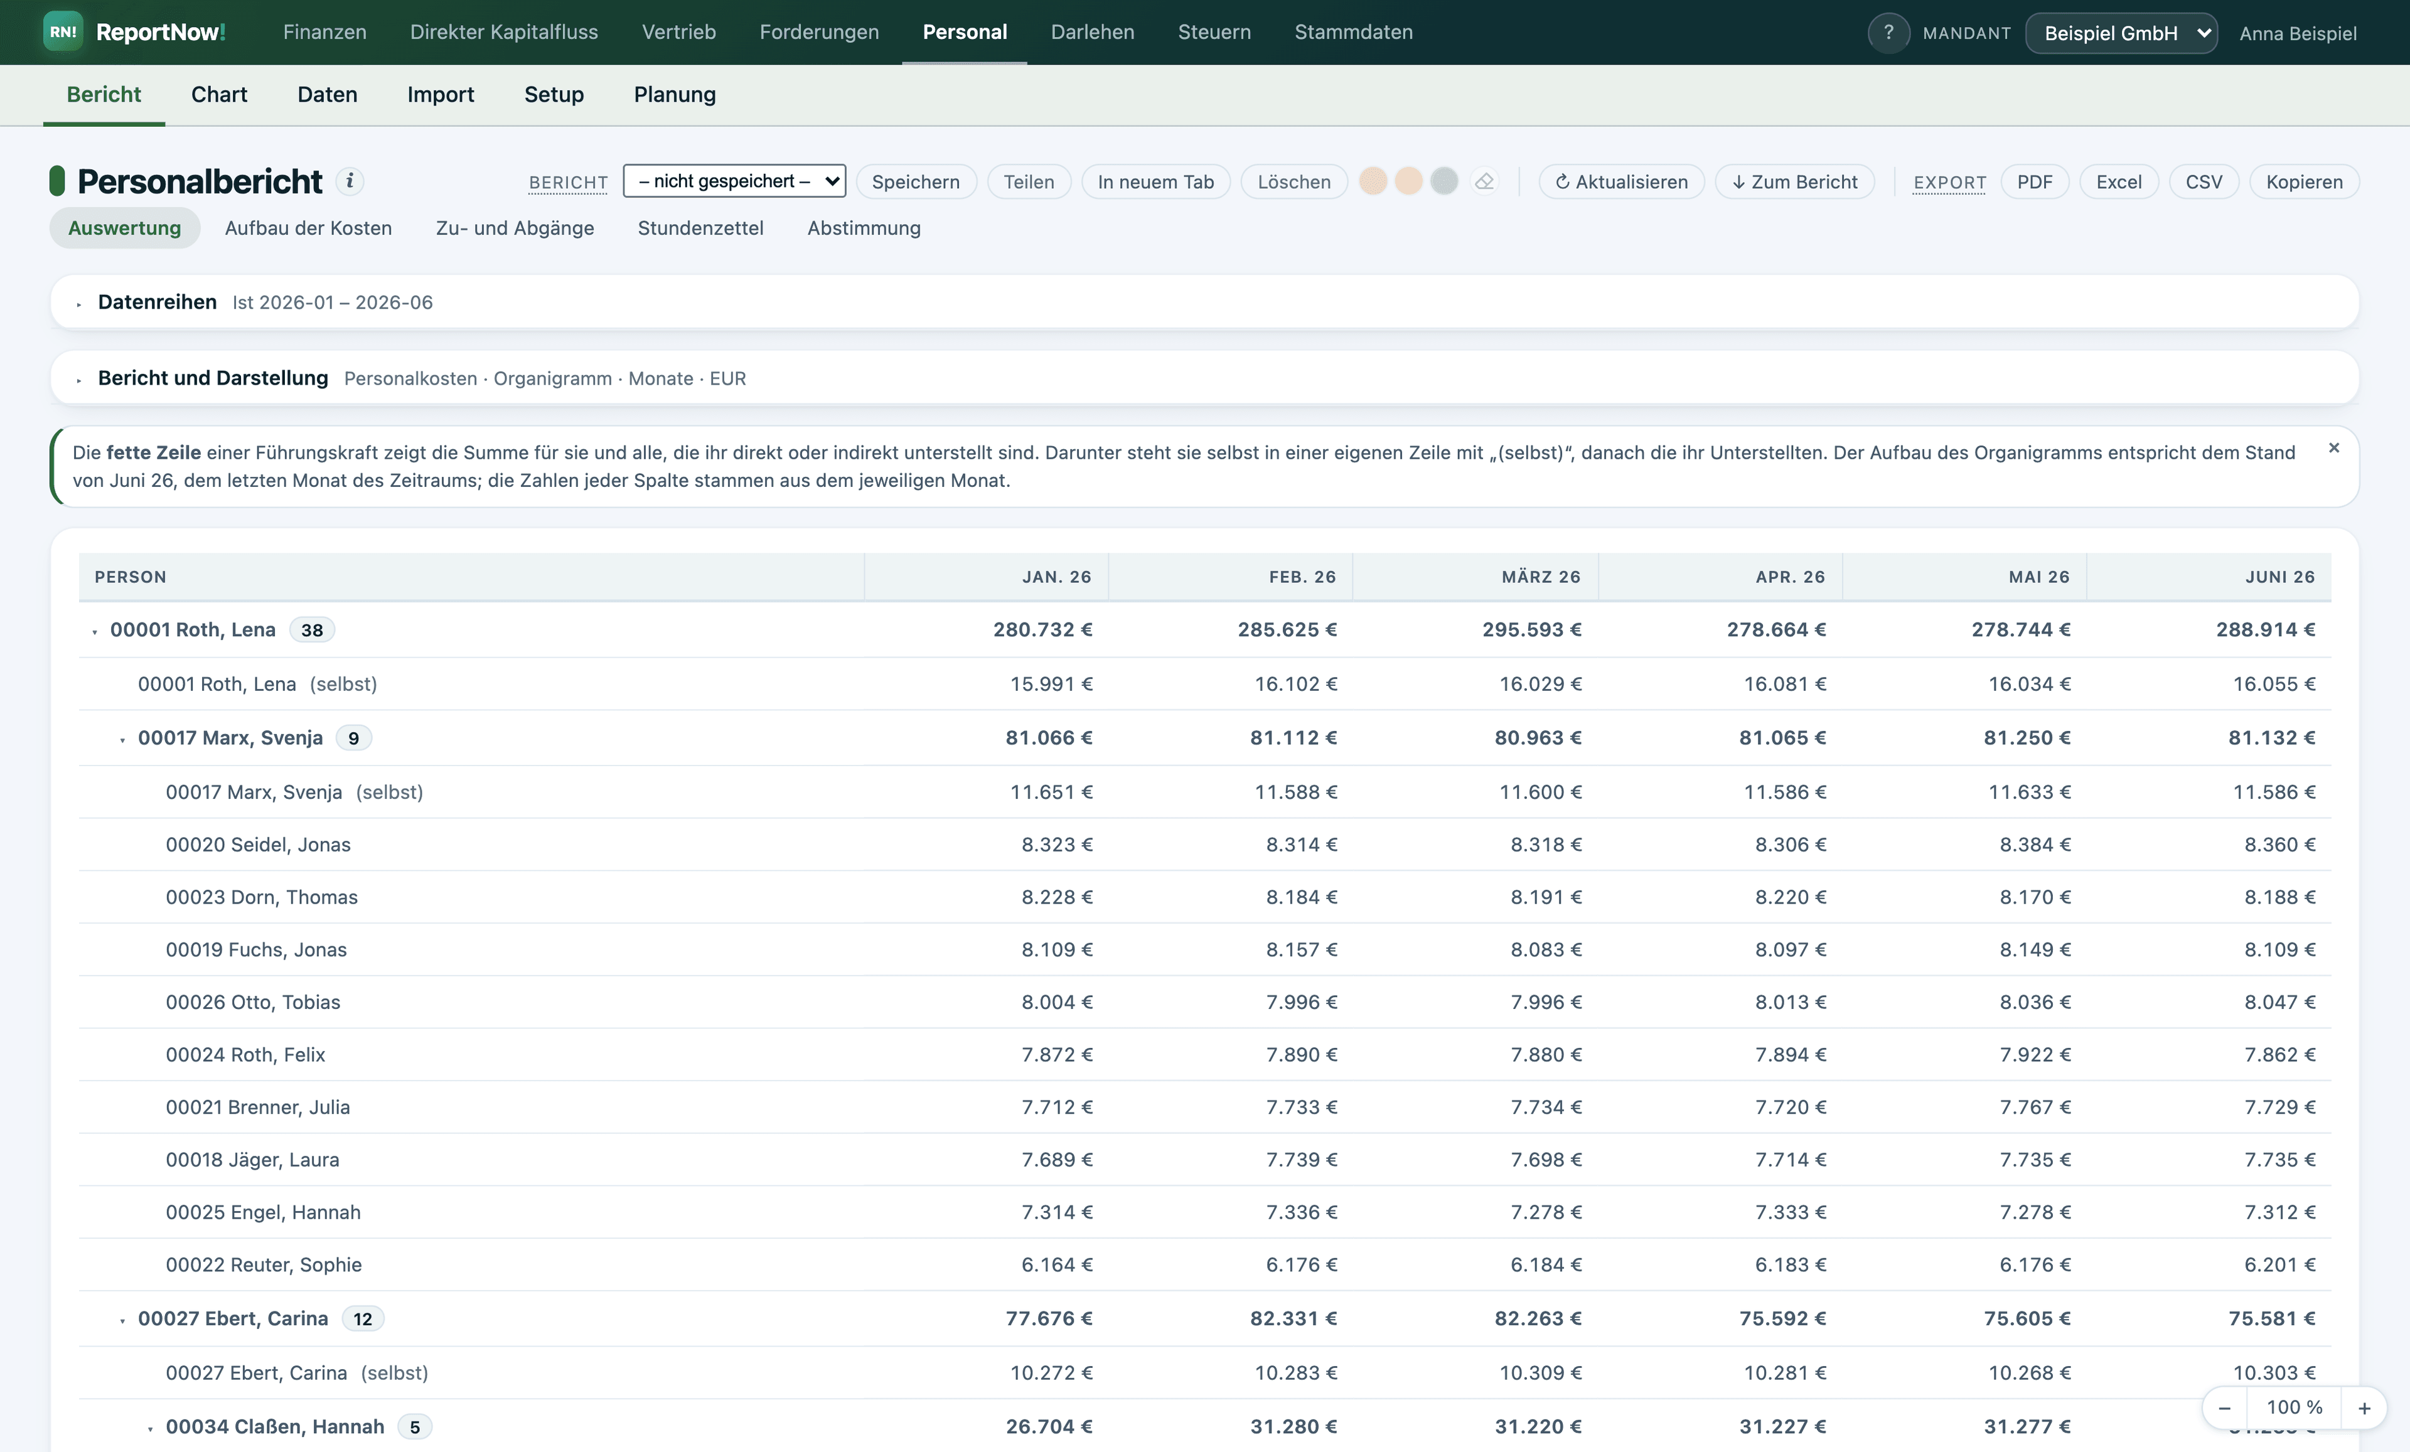Open the Stammdaten menu
2410x1452 pixels.
1354,32
